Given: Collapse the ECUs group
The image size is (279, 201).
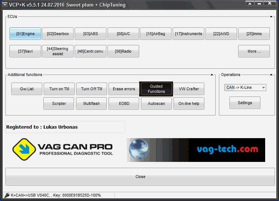Looking at the screenshot, I should (271, 16).
